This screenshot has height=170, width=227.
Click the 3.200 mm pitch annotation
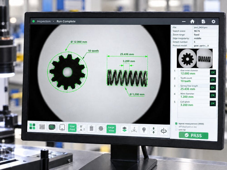tap(129, 61)
